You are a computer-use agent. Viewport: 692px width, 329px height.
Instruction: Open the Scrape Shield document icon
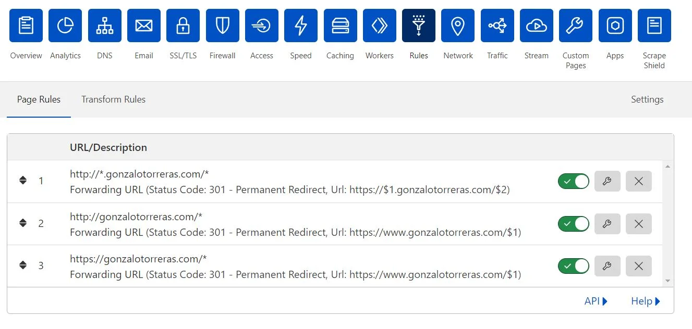[654, 26]
